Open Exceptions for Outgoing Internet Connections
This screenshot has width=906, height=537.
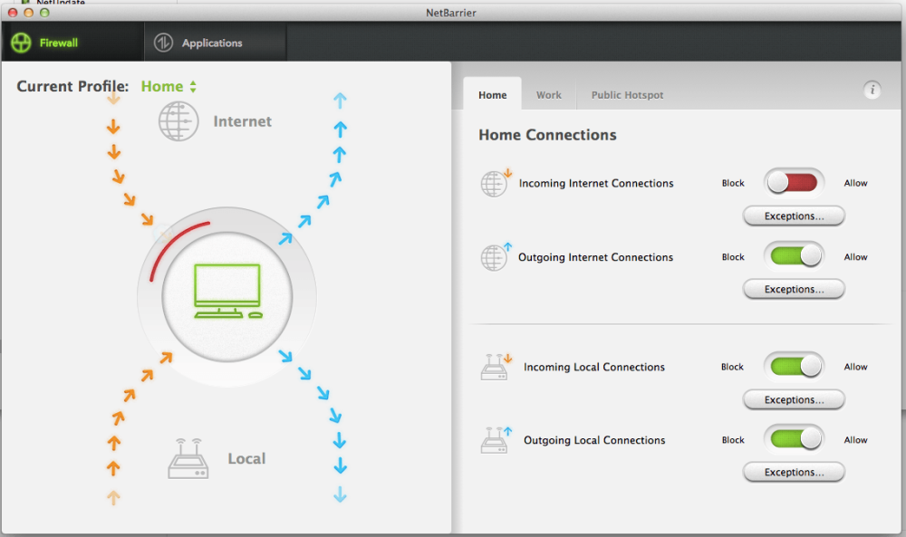coord(794,289)
